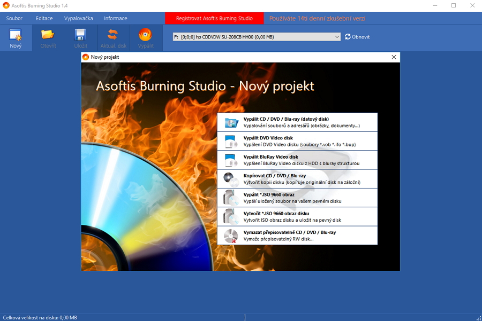
Task: Click the Vypálit CD / DVD / Blu-ray data disc icon
Action: pyautogui.click(x=231, y=122)
